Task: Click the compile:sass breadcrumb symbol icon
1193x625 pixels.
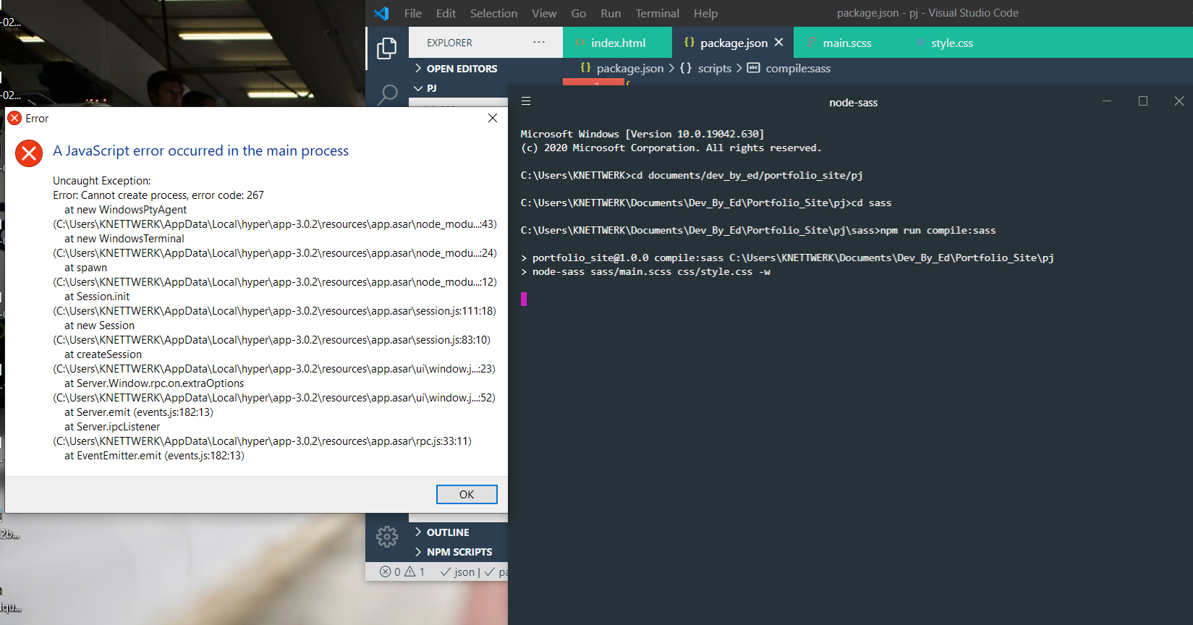Action: click(753, 68)
